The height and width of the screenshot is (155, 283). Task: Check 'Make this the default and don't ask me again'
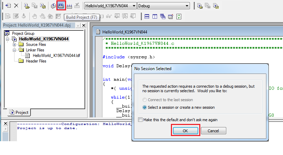coord(140,120)
